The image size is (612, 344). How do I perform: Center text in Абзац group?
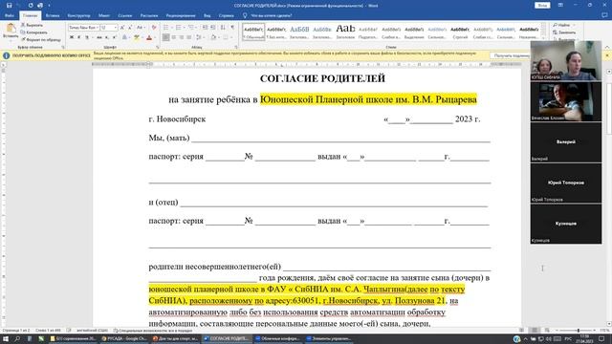pyautogui.click(x=174, y=37)
